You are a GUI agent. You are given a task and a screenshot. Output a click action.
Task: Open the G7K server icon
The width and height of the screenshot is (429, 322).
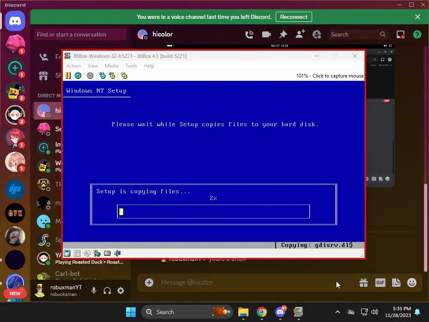(15, 213)
